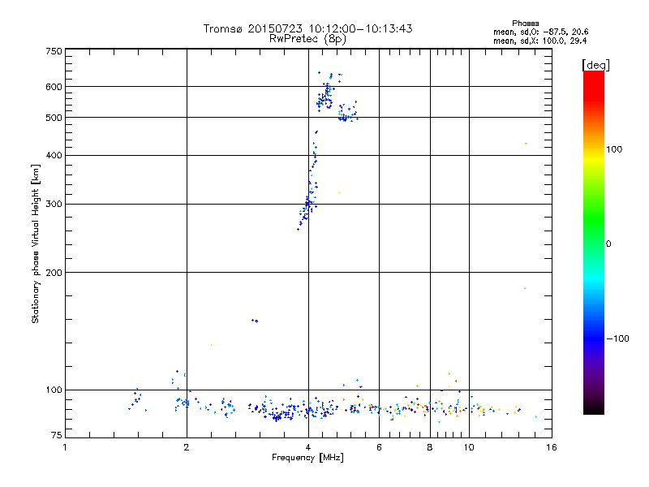Image resolution: width=649 pixels, height=487 pixels.
Task: Click the 'Phases' header text
Action: [525, 24]
